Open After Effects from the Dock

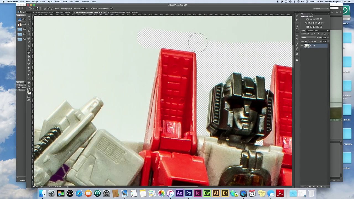pos(179,193)
